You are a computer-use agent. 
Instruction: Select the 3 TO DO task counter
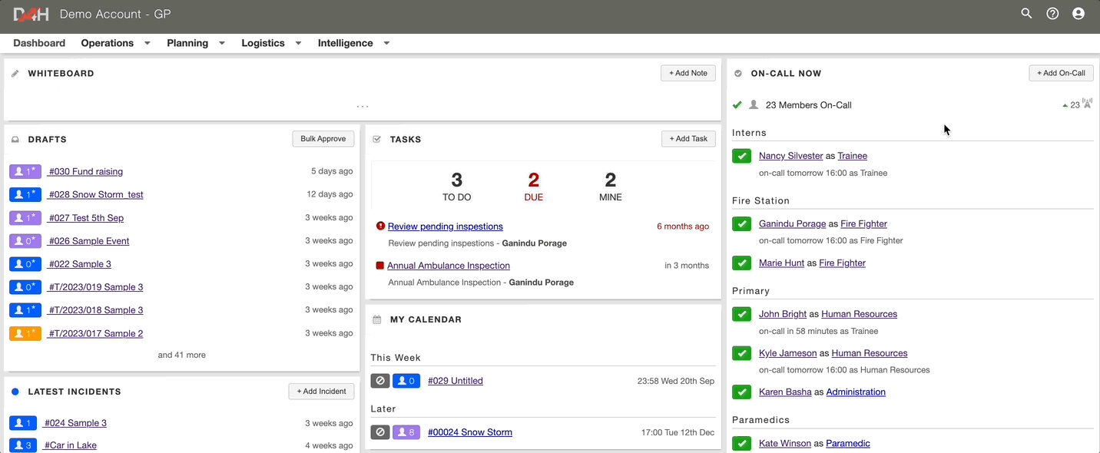pyautogui.click(x=456, y=187)
